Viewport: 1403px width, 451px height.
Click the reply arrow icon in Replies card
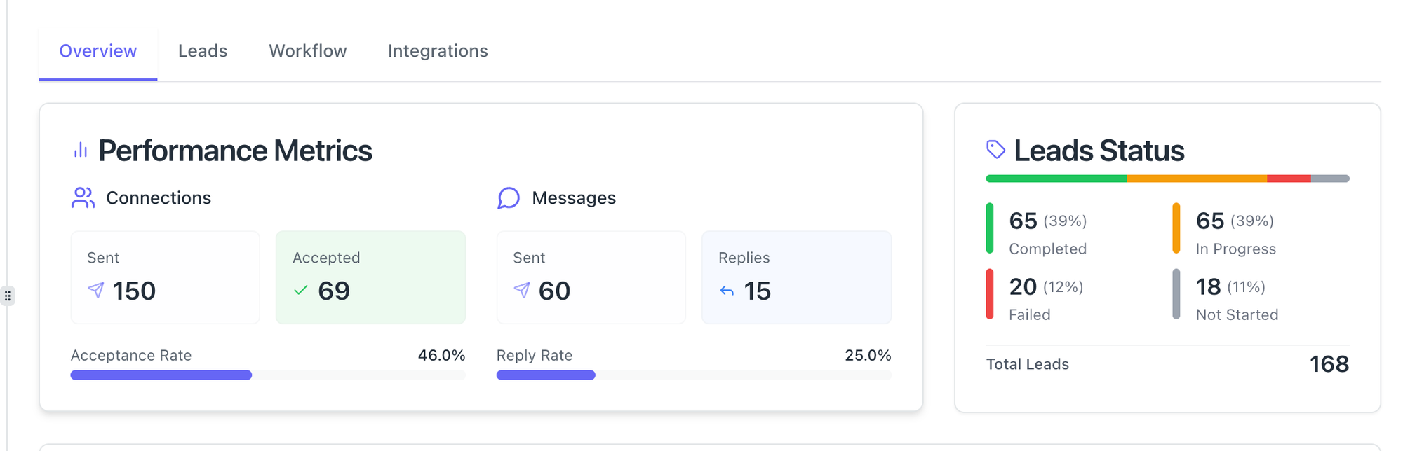pyautogui.click(x=727, y=291)
